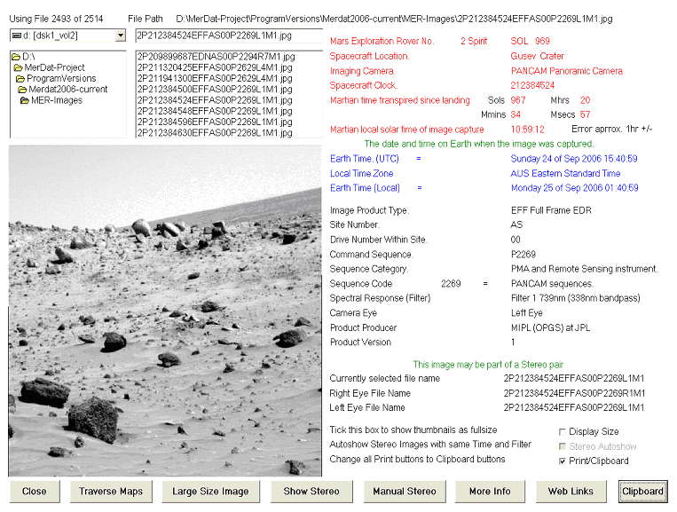Uncheck the Print/Clipboard checkbox
677x512 pixels.
[x=562, y=461]
